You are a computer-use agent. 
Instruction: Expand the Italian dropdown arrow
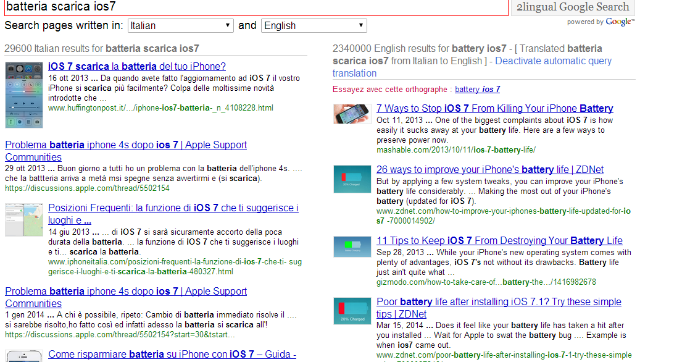click(227, 25)
